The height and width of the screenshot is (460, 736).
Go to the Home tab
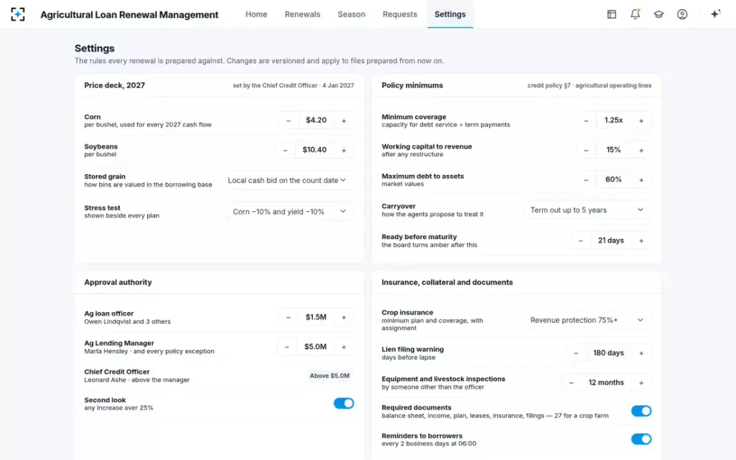(x=256, y=14)
